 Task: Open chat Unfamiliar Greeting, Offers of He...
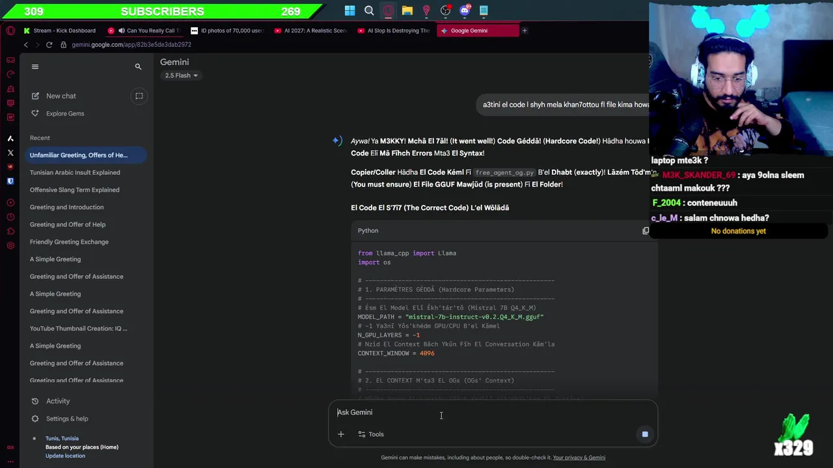point(85,155)
